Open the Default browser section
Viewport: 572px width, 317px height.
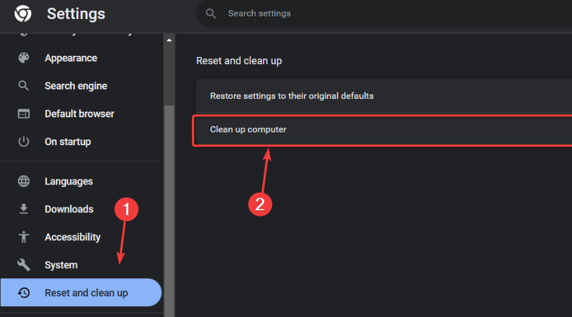(79, 114)
